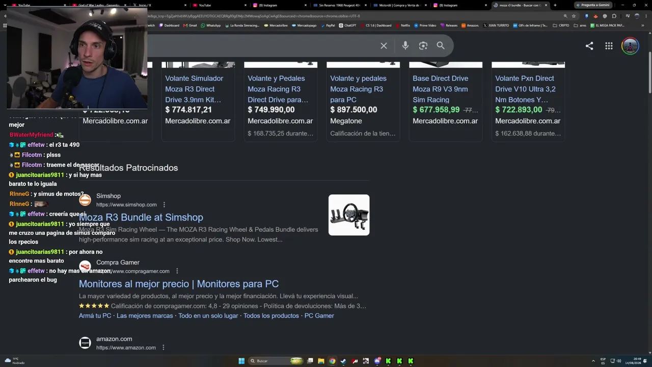Open the Mercadolibre bookmark
This screenshot has width=652, height=367.
[x=275, y=25]
